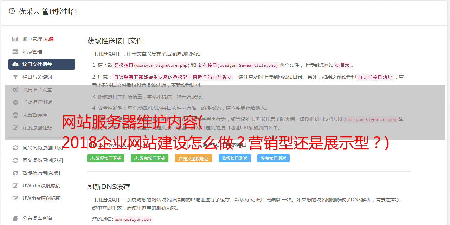Viewport: 450px width, 225px height.
Task: Click the 自定义接口地址 highlighted text
Action: 375,77
